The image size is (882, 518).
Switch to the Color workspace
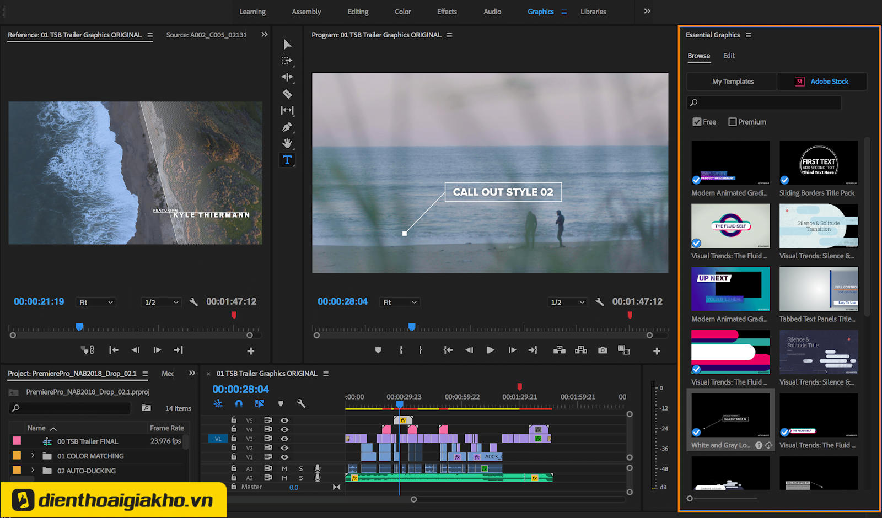click(x=402, y=12)
